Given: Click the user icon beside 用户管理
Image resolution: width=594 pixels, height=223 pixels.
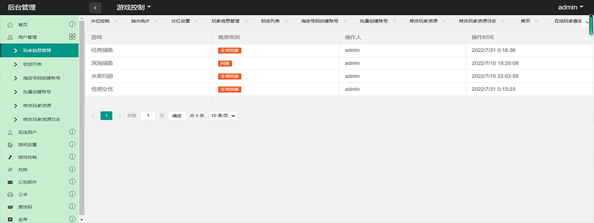Looking at the screenshot, I should [x=10, y=37].
